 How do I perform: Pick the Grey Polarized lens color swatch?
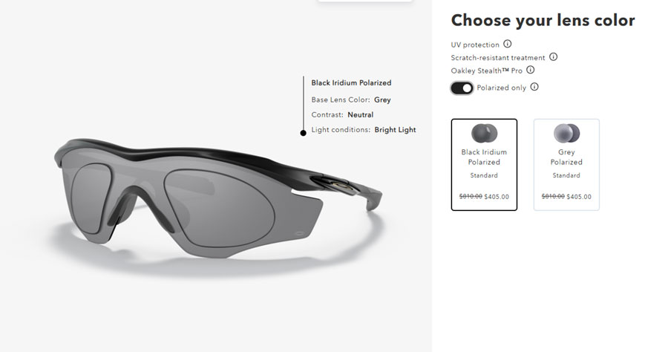[566, 134]
